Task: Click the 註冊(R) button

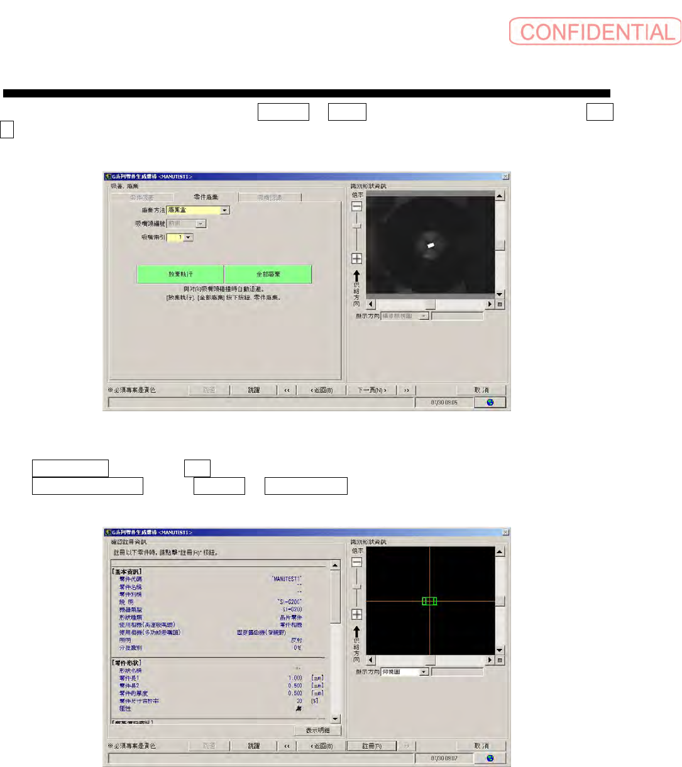Action: [x=372, y=746]
